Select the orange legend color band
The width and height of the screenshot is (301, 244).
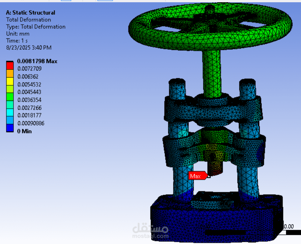click(x=10, y=74)
